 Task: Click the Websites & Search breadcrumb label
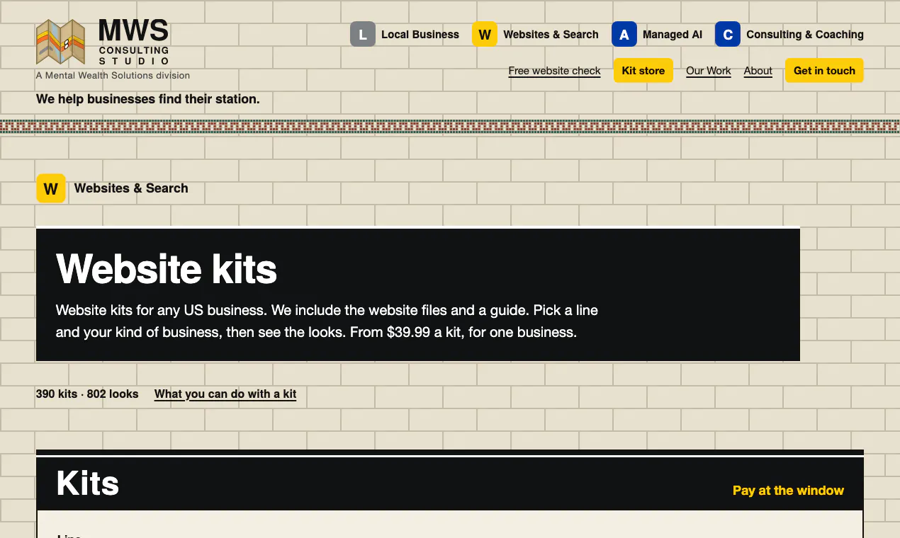[x=131, y=188]
